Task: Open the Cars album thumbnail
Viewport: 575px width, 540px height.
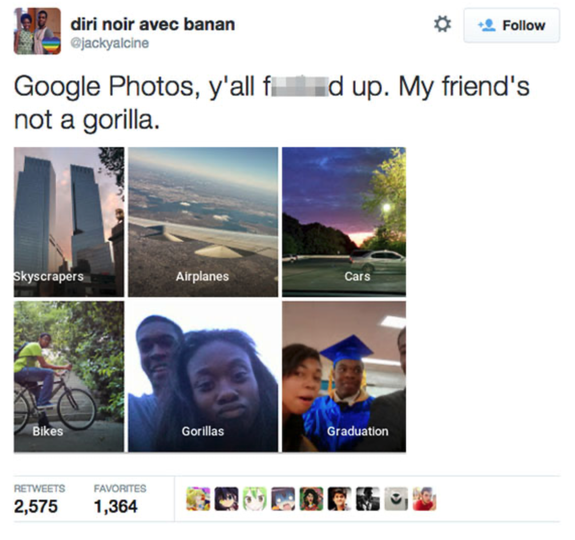Action: coord(344,222)
